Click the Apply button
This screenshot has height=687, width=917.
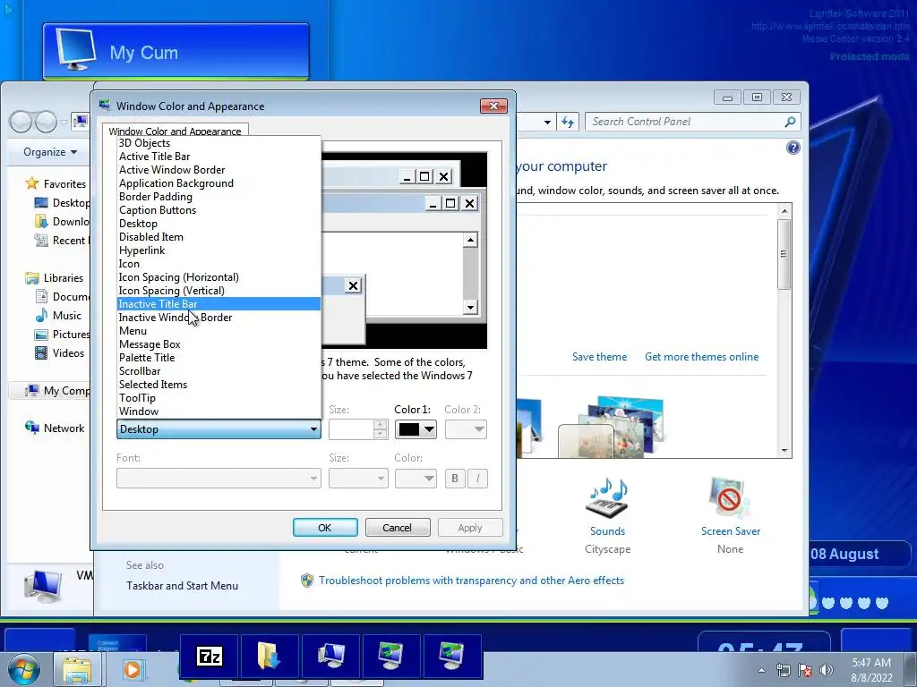pyautogui.click(x=470, y=528)
